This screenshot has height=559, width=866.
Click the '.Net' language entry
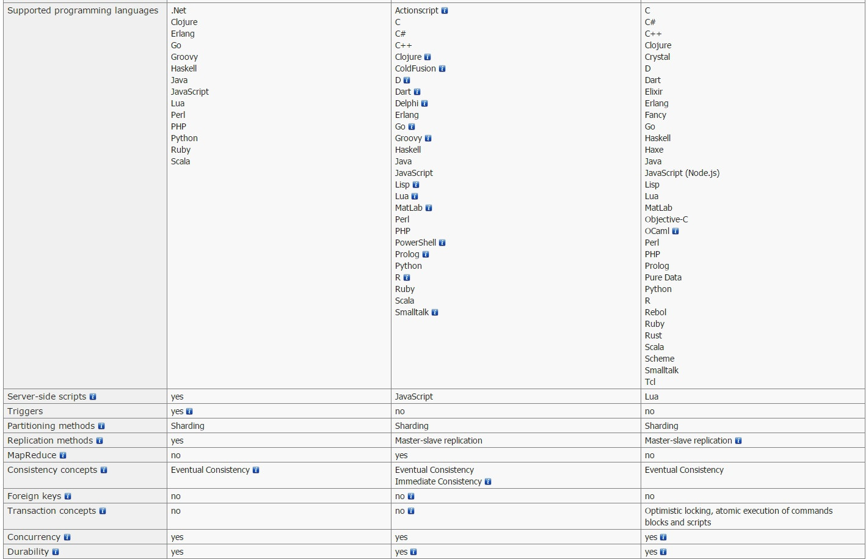[178, 10]
